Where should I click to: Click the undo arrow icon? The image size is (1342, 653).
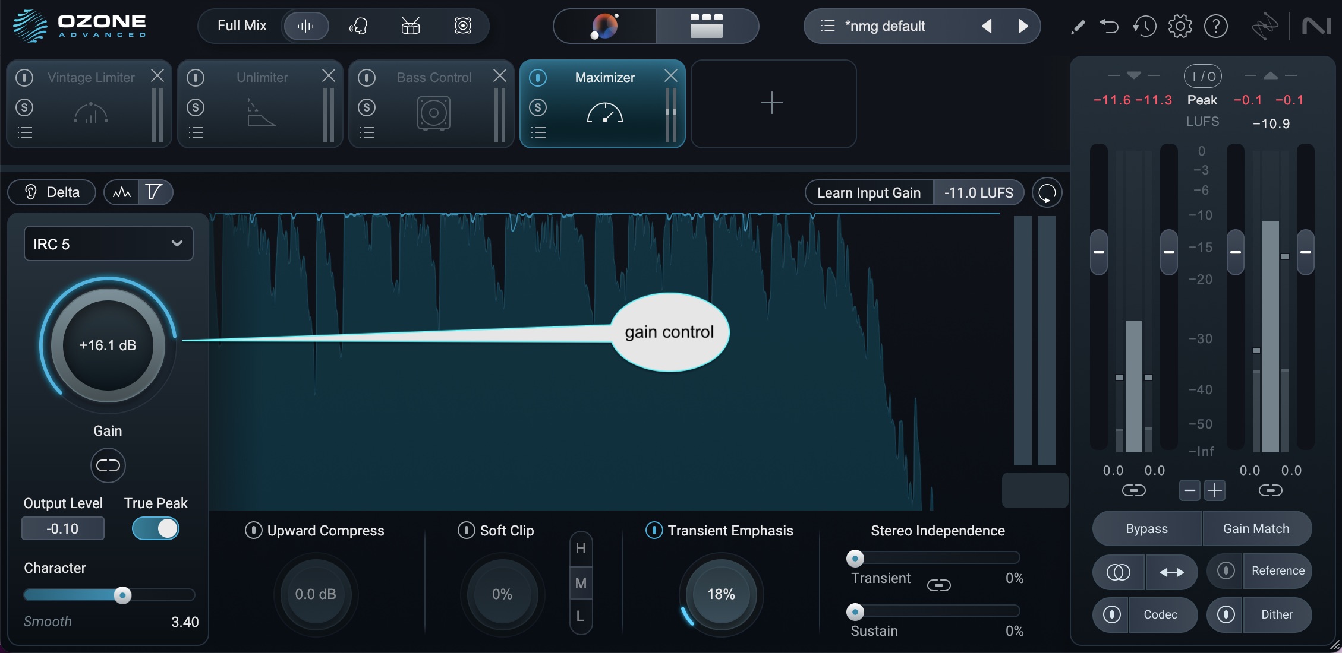point(1109,26)
